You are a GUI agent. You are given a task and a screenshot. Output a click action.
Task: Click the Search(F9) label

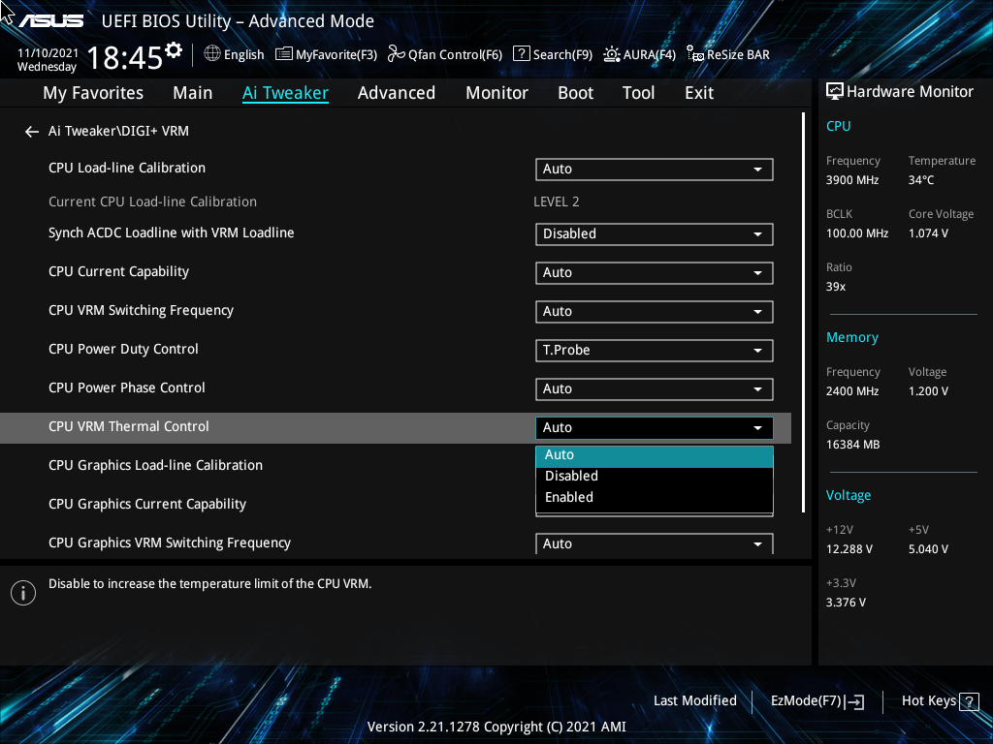[562, 55]
